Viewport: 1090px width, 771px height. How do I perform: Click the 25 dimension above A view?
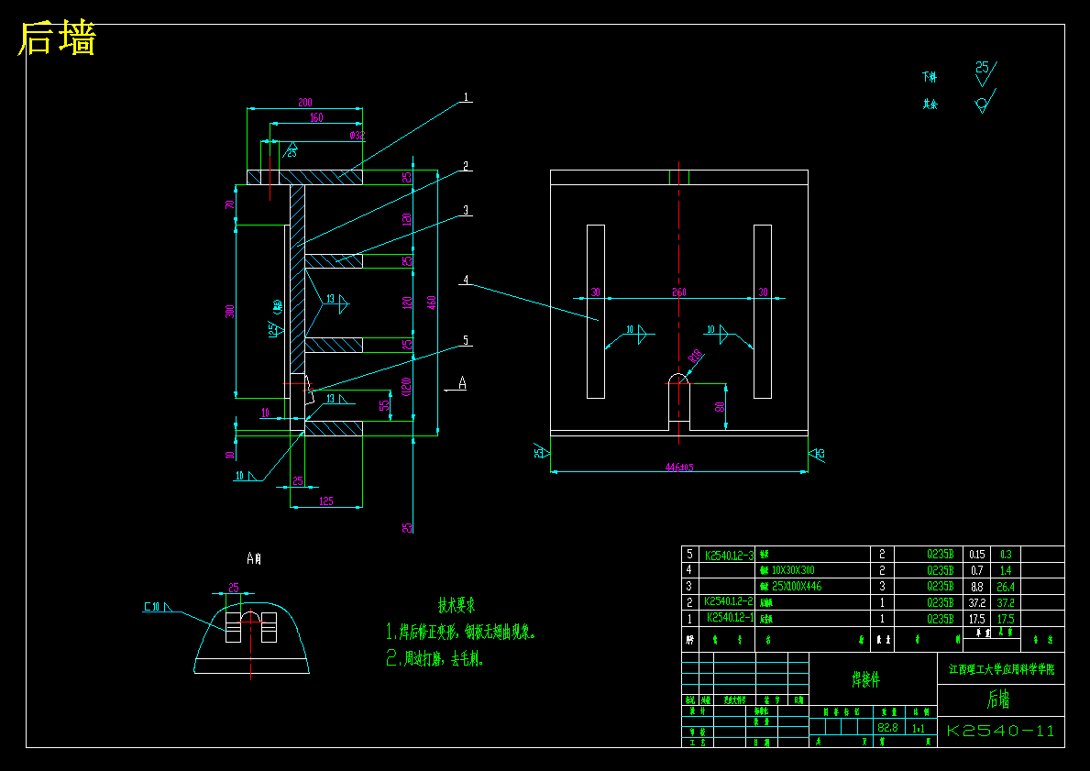coord(234,588)
